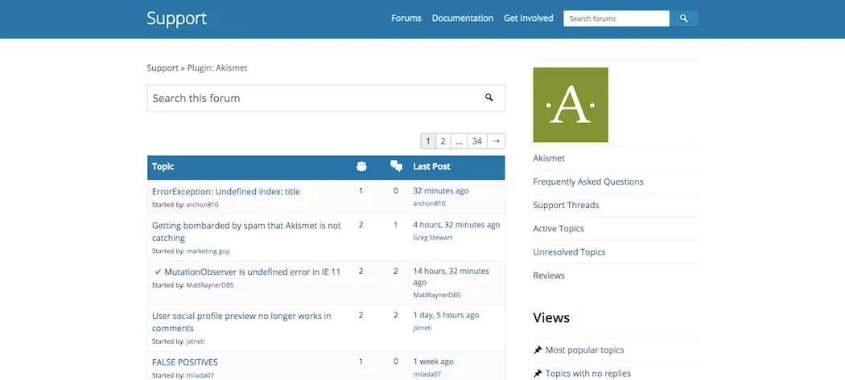
Task: Focus the Search this forum box
Action: (314, 98)
